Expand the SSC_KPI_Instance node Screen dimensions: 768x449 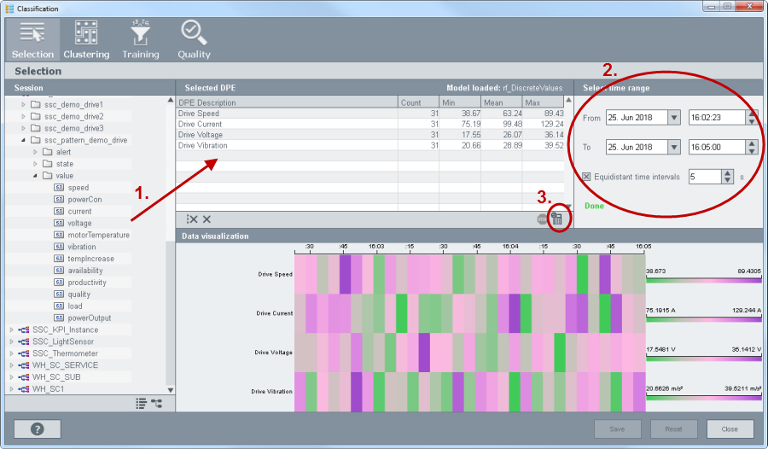[x=11, y=329]
